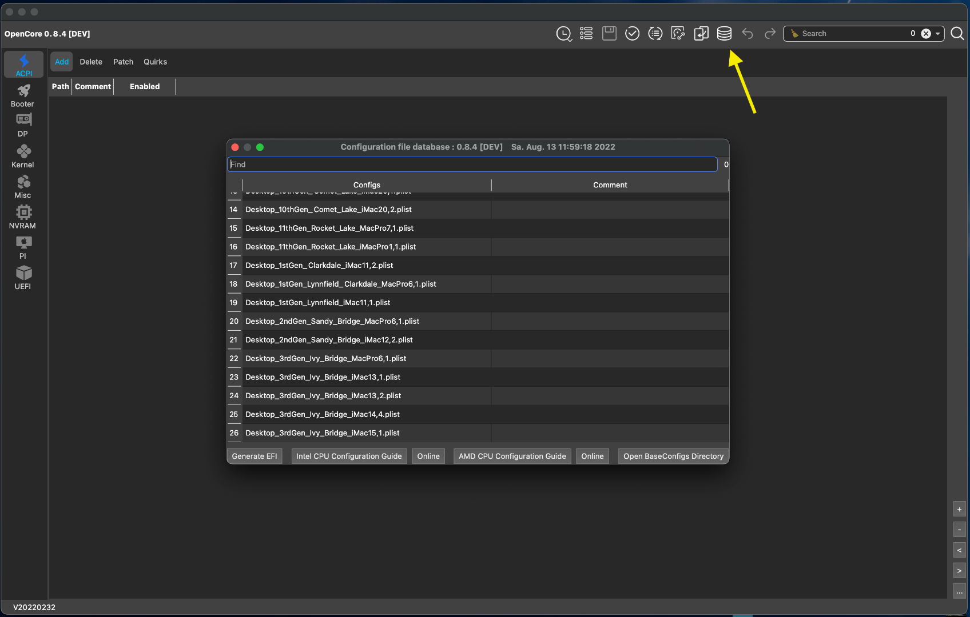
Task: Open the recent files clock icon
Action: click(x=563, y=34)
